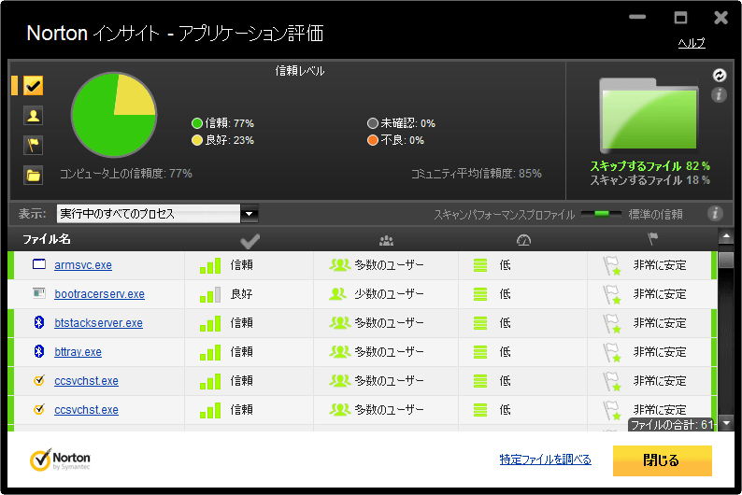742x495 pixels.
Task: Click スキップするファイル 82 % text
Action: (x=649, y=166)
